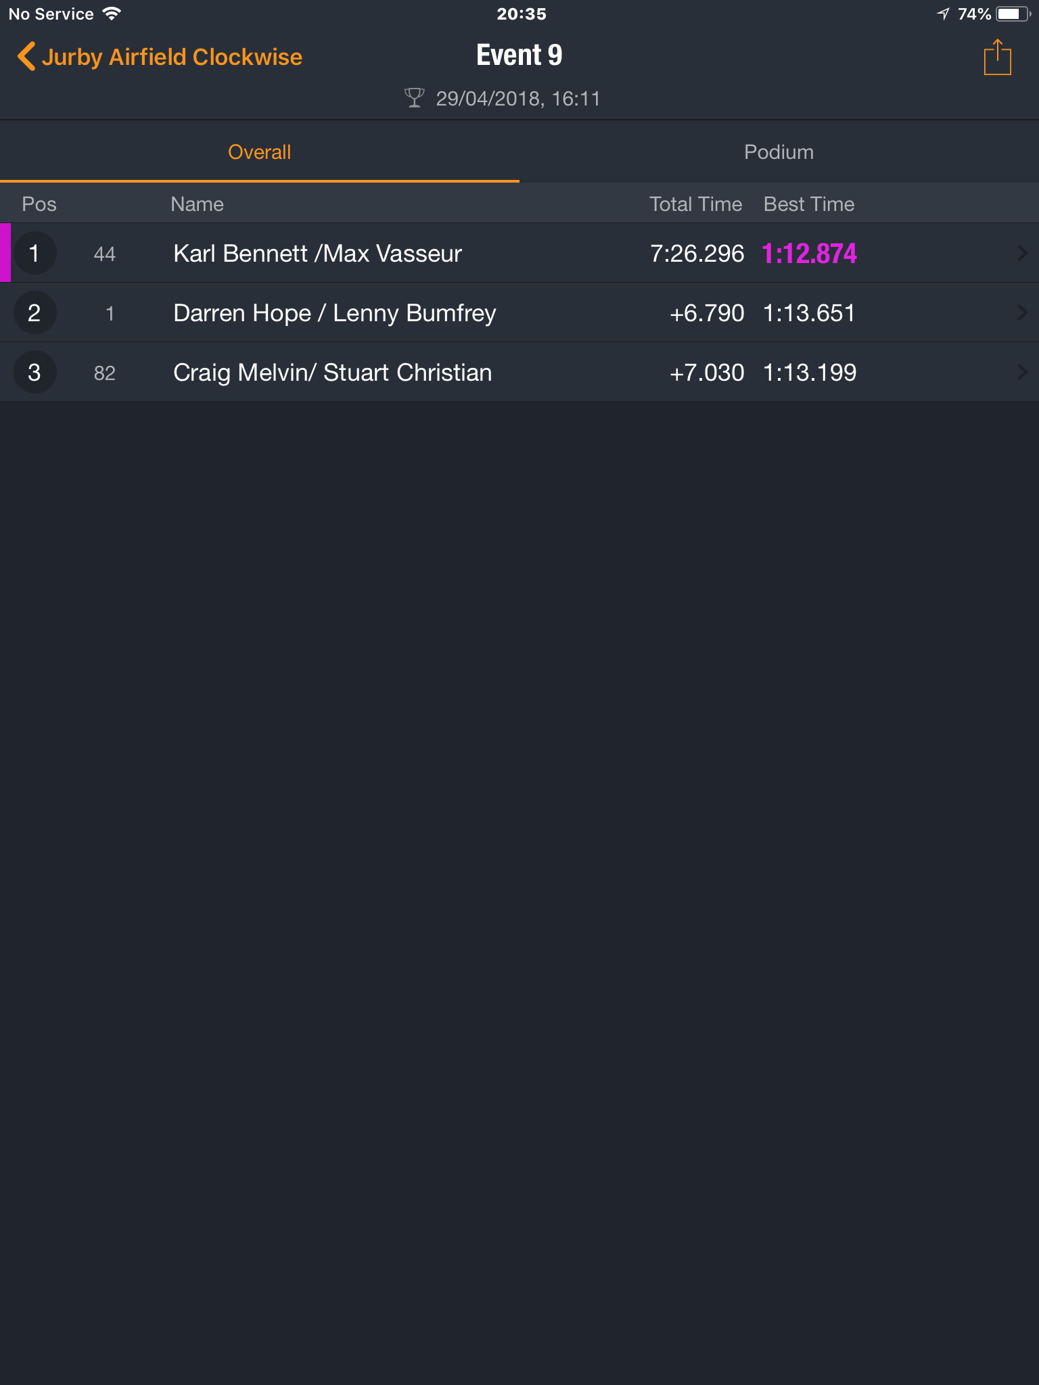Tap the location arrow status icon
The image size is (1039, 1385).
tap(943, 14)
